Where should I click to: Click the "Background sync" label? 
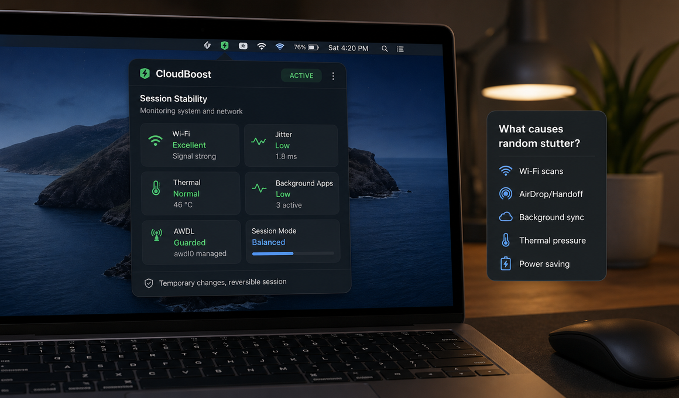point(551,217)
